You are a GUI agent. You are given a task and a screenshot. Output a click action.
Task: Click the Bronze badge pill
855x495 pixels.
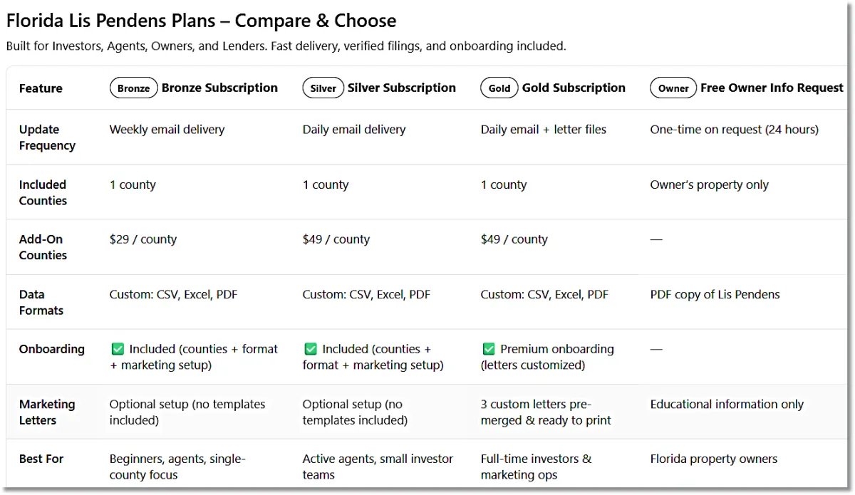(134, 88)
